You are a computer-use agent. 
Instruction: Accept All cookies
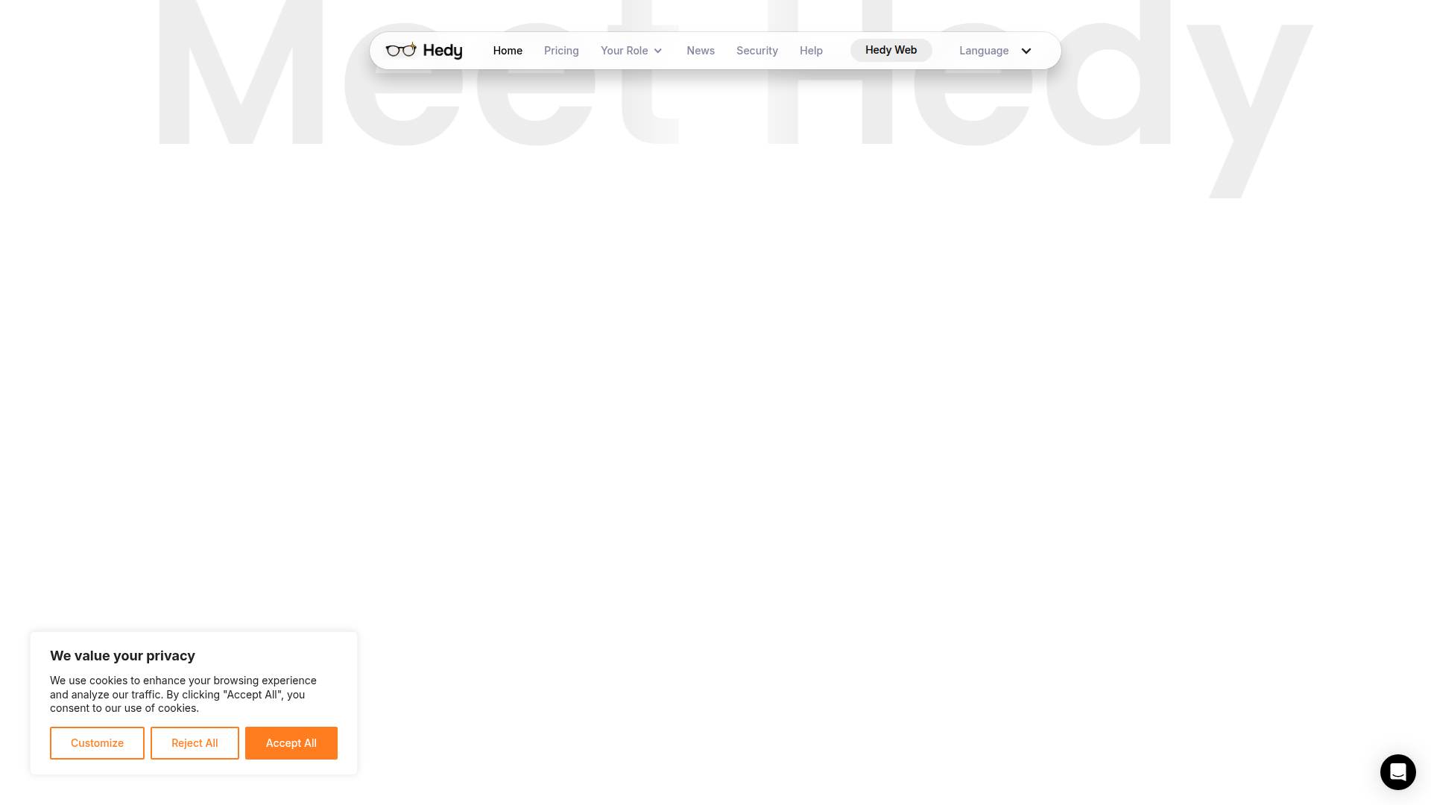pos(291,743)
